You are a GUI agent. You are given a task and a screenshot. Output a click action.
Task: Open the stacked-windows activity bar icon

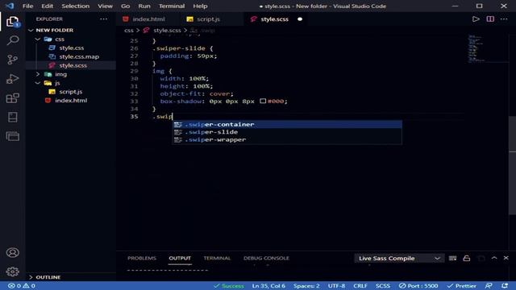13,136
